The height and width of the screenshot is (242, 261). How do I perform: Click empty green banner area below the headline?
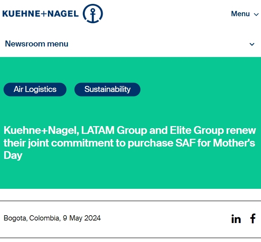(130, 175)
